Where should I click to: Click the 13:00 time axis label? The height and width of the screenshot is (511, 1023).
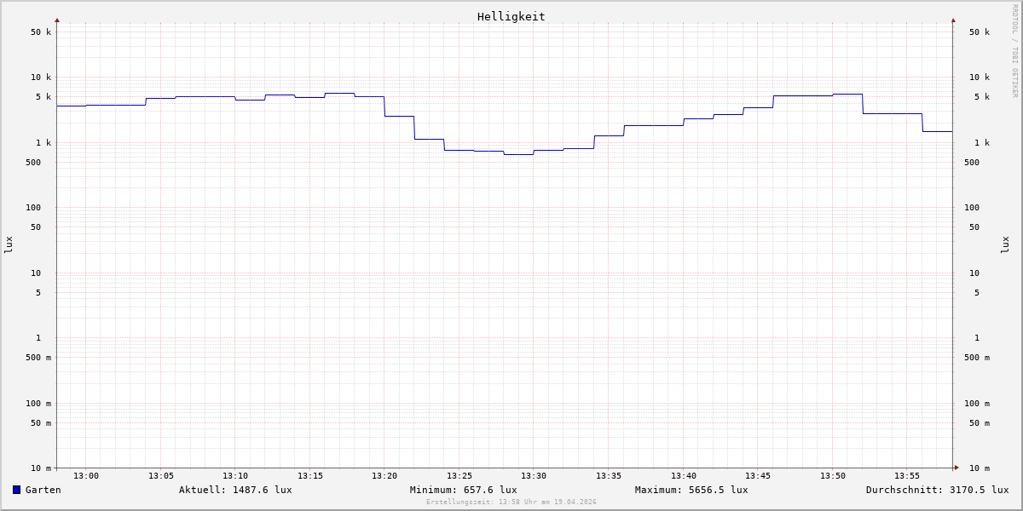pyautogui.click(x=86, y=476)
